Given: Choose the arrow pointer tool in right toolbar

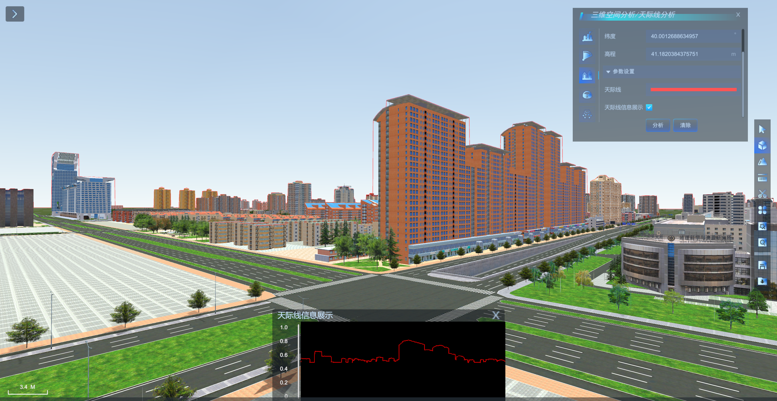Looking at the screenshot, I should (762, 129).
